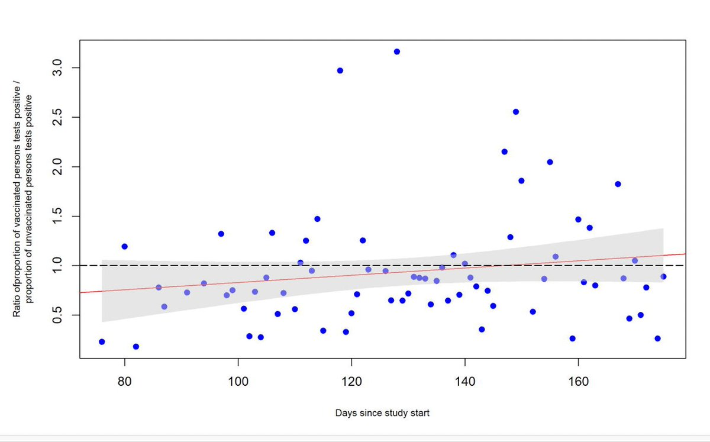Click the highest data point above 3.0
Screen dimensions: 710x442
pos(396,51)
